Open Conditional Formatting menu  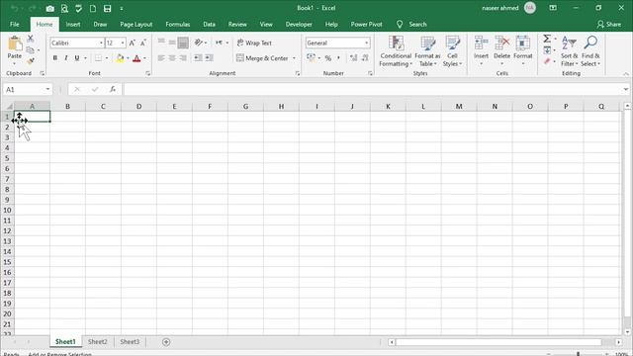pyautogui.click(x=396, y=51)
